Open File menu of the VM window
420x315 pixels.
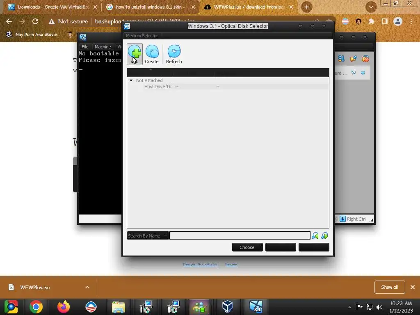click(85, 47)
